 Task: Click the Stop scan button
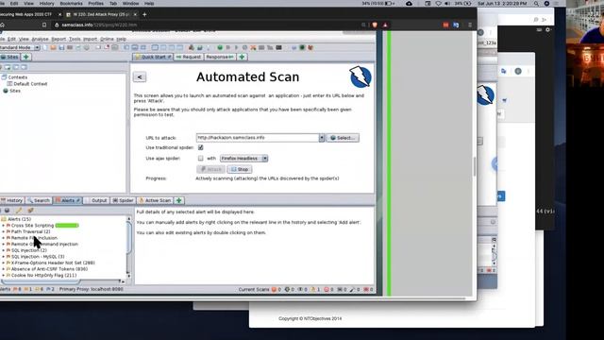click(240, 169)
